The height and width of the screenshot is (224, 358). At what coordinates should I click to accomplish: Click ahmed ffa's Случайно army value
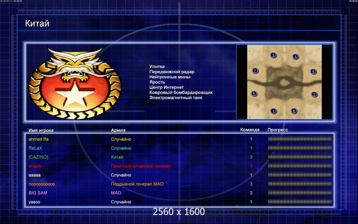click(121, 139)
